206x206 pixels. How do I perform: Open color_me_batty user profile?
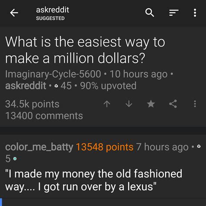[39, 147]
